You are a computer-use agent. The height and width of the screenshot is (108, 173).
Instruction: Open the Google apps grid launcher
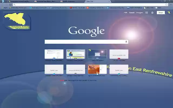tap(147, 13)
